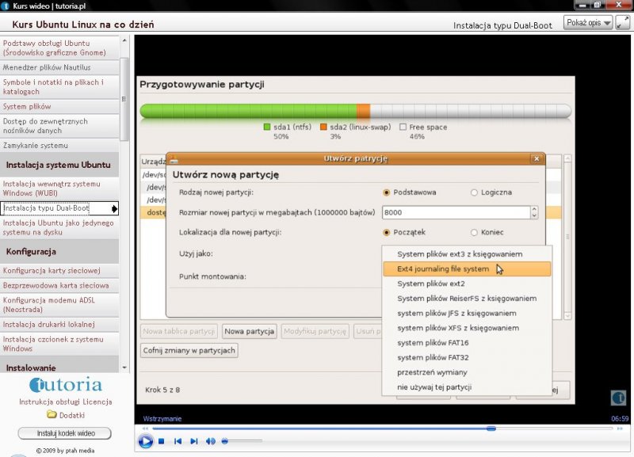
Task: Click the Zainstaluj kodek wideo button
Action: pyautogui.click(x=64, y=433)
